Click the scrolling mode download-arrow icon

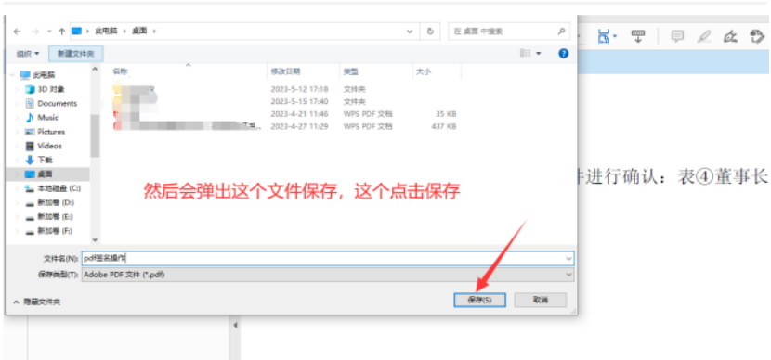(638, 36)
